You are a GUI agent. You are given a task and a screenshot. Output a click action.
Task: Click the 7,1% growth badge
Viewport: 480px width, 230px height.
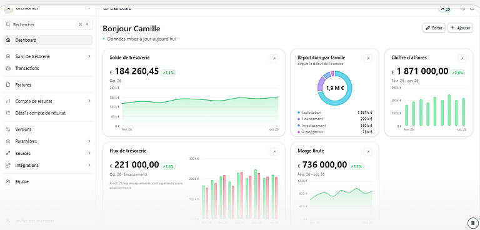(x=168, y=73)
